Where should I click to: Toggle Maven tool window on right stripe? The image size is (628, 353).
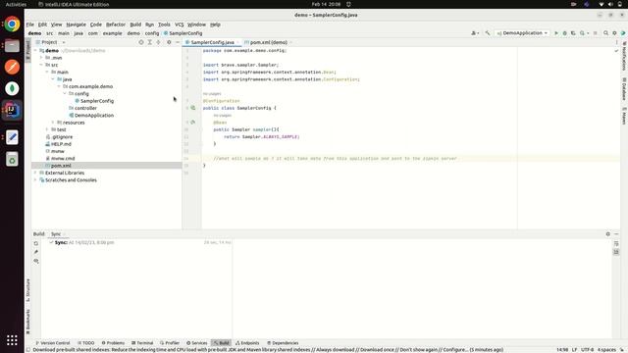coord(624,116)
